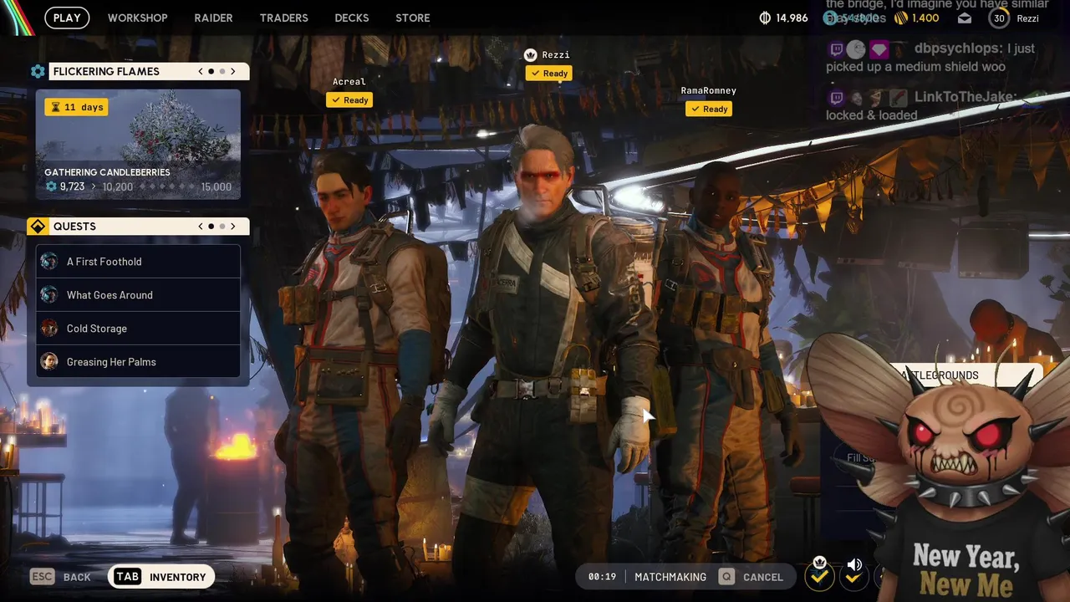Click the Twitch badge beside dbpsychlops

tap(836, 49)
